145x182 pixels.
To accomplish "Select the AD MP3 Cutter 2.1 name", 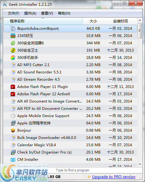I will point(33,65).
